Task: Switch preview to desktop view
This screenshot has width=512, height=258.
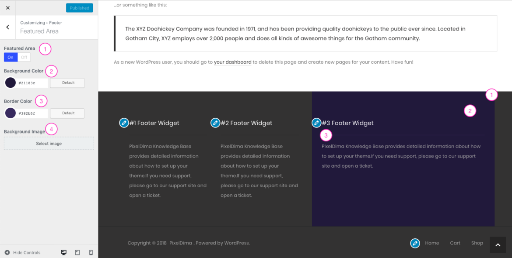Action: pos(63,252)
